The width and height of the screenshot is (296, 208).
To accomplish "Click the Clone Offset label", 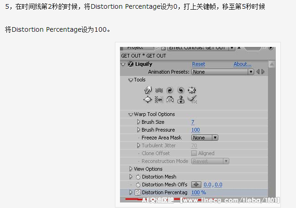I will 155,153.
